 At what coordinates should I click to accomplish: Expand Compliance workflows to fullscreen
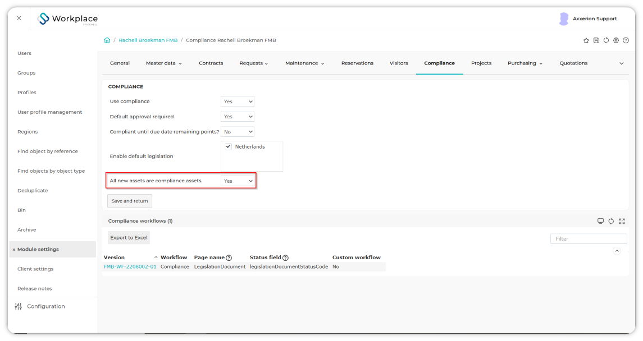622,221
